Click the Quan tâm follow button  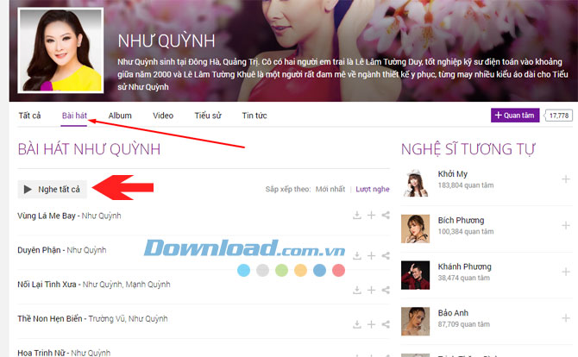tap(516, 115)
